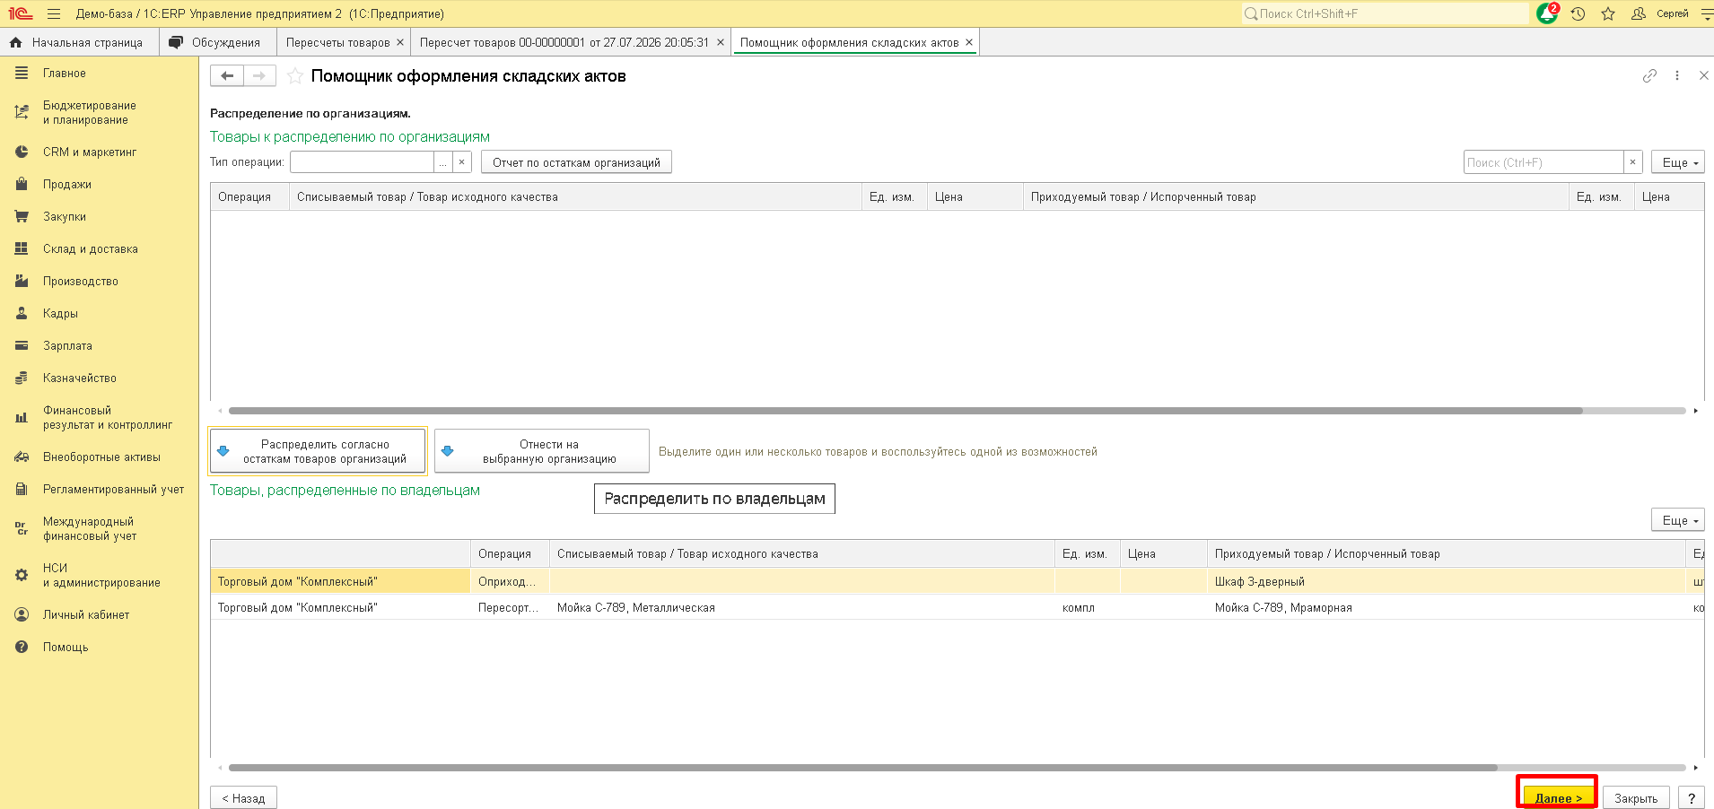Expand the lower Еще dropdown menu
The image size is (1714, 809).
[1678, 520]
